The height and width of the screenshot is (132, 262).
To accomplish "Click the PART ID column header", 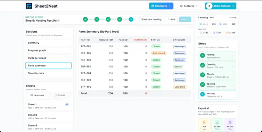I will [85, 40].
